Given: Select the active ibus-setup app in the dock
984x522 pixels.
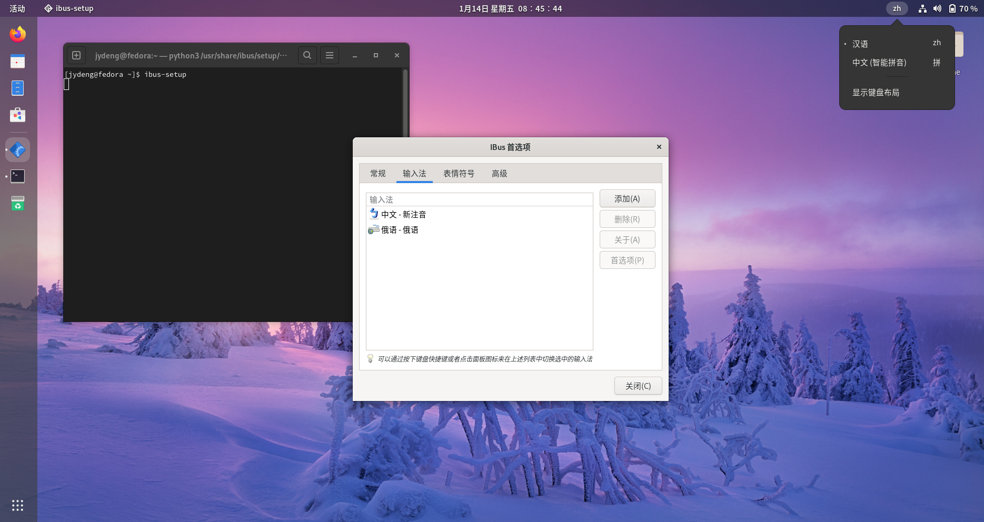Looking at the screenshot, I should click(x=17, y=149).
